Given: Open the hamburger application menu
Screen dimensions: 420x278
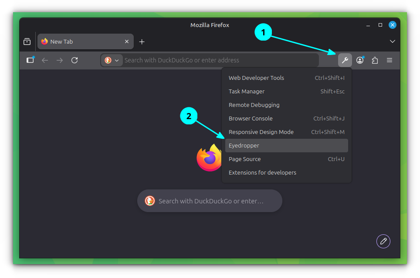Looking at the screenshot, I should pyautogui.click(x=390, y=60).
